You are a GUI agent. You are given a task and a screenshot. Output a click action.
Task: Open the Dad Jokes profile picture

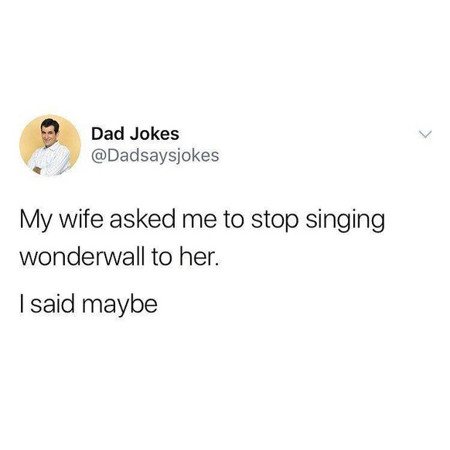tap(50, 145)
